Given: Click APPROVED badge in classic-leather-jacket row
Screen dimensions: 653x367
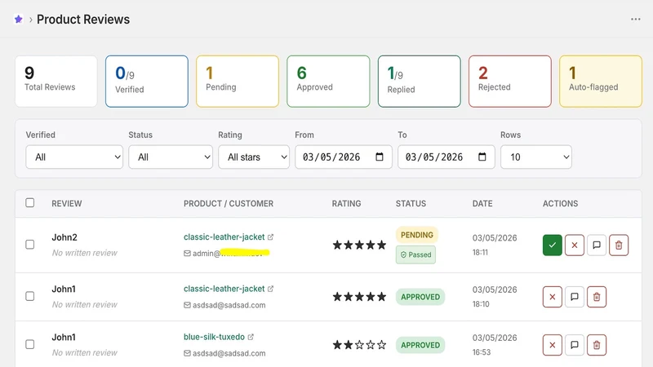Looking at the screenshot, I should [x=420, y=297].
